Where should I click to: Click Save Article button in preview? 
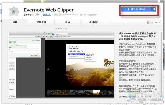tap(34, 55)
